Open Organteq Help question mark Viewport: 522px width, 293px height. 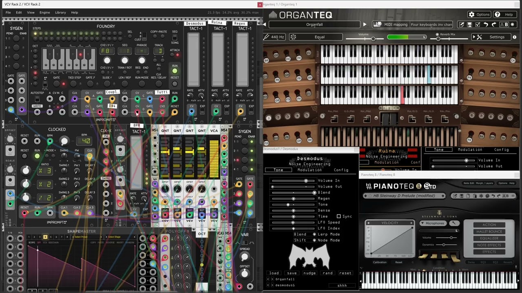pyautogui.click(x=498, y=15)
